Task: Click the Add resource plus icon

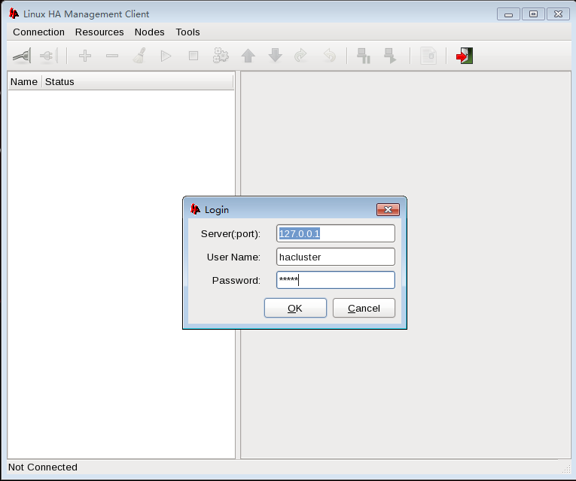Action: tap(85, 56)
